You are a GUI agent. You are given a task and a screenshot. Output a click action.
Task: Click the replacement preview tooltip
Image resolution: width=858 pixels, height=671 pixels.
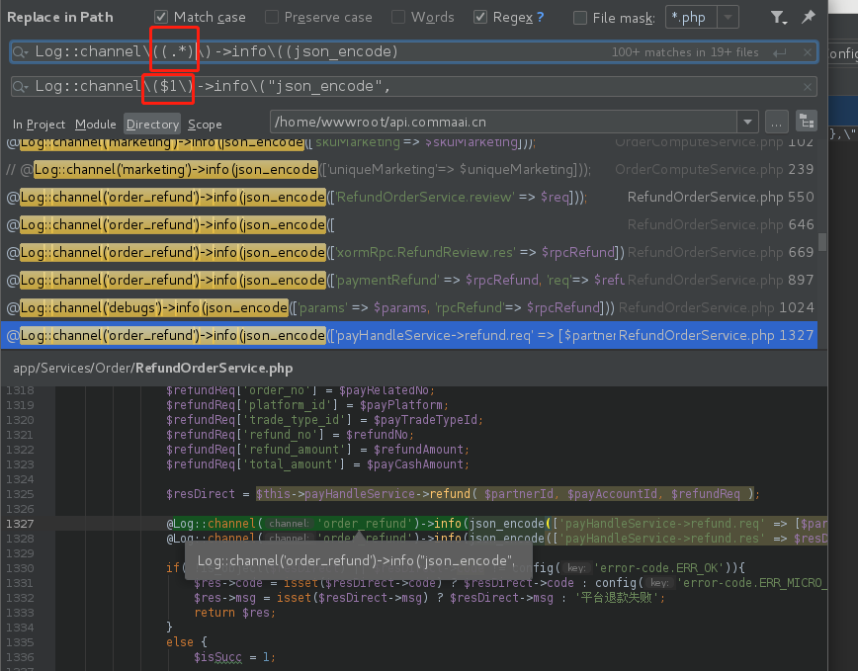click(x=359, y=560)
